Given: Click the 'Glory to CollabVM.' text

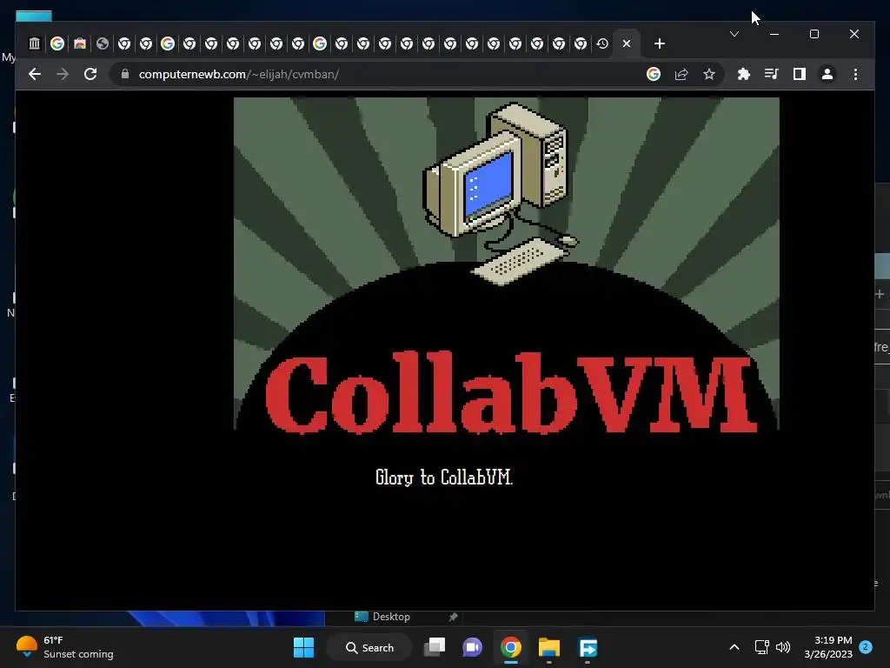Looking at the screenshot, I should pos(444,478).
